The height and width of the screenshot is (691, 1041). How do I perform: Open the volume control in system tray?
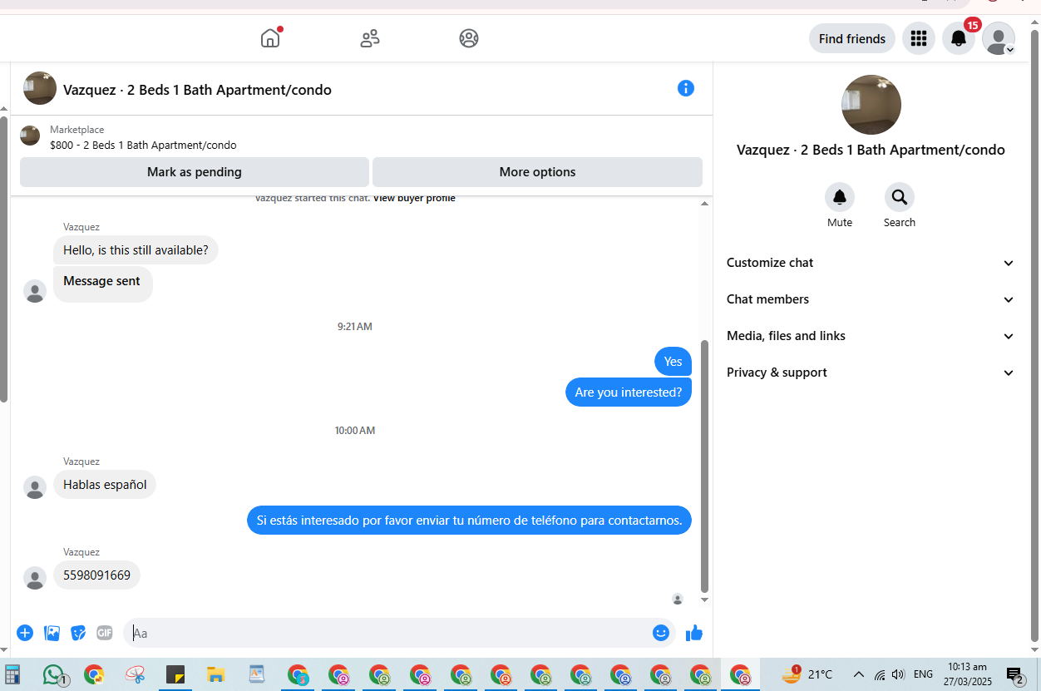898,674
